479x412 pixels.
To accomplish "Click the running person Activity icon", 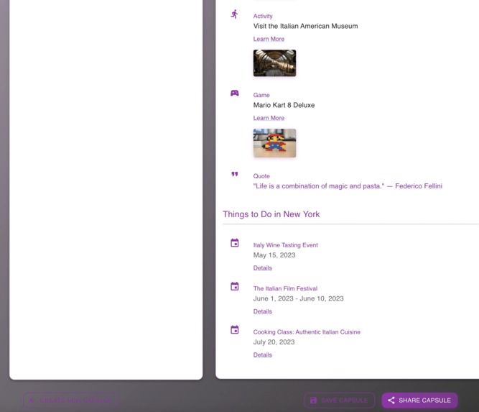I will pos(234,14).
